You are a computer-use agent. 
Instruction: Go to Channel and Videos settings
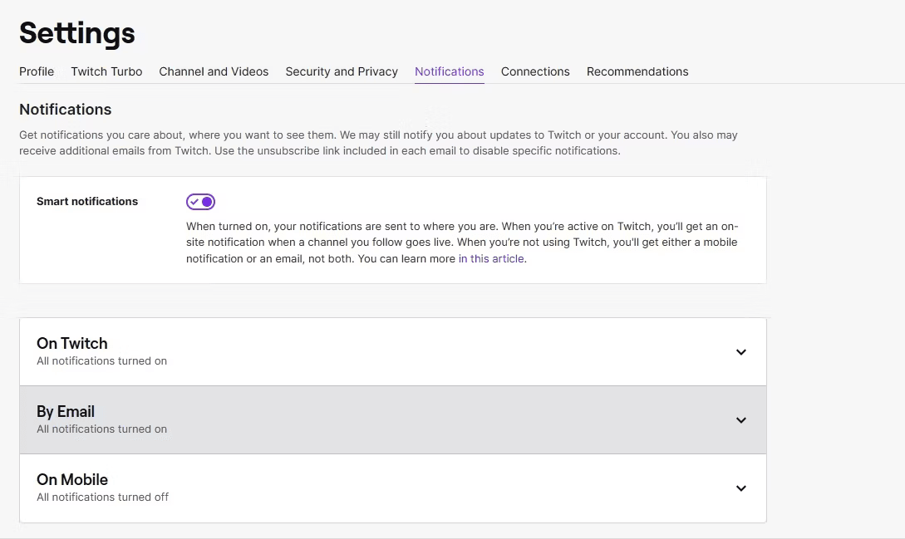point(214,71)
